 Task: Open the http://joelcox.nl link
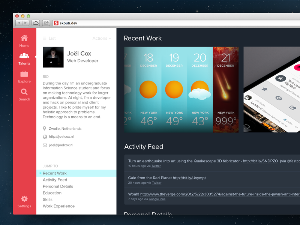[x=61, y=136]
